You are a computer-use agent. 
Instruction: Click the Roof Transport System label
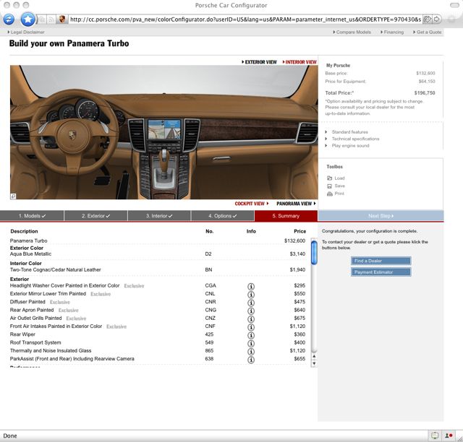[35, 342]
